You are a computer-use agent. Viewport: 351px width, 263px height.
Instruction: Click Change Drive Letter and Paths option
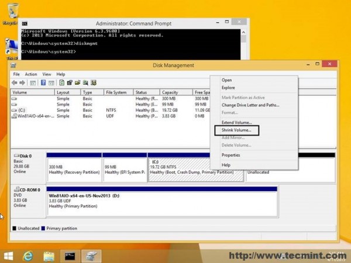click(250, 105)
